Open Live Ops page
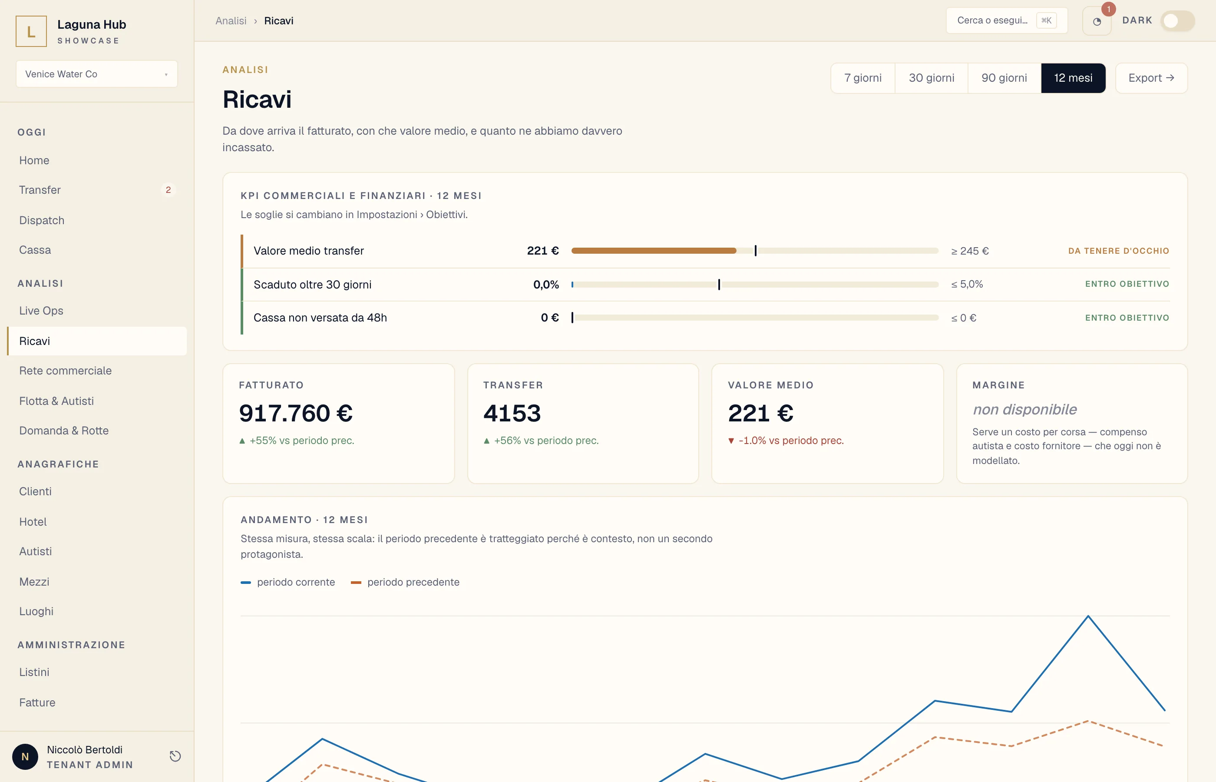Screen dimensions: 1216x782 click(97, 311)
